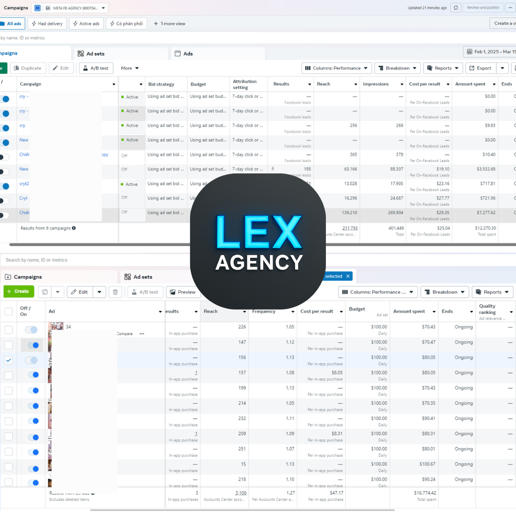Viewport: 516px width, 516px height.
Task: Open the lower Breakdown dropdown
Action: 445,292
